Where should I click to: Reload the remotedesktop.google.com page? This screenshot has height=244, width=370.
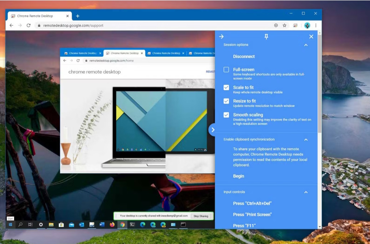coord(29,26)
